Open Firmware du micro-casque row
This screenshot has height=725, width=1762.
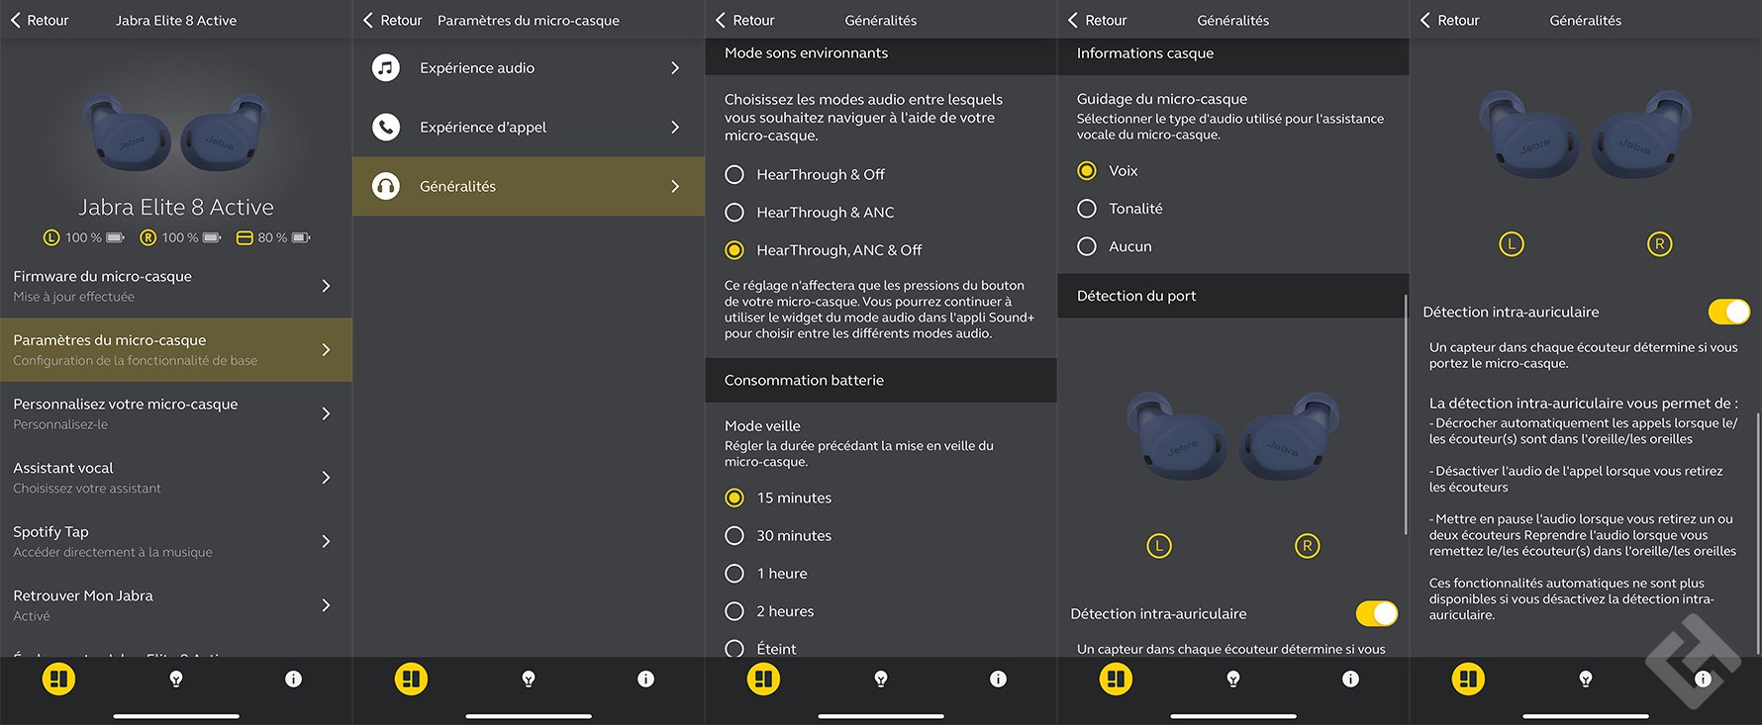[x=176, y=286]
